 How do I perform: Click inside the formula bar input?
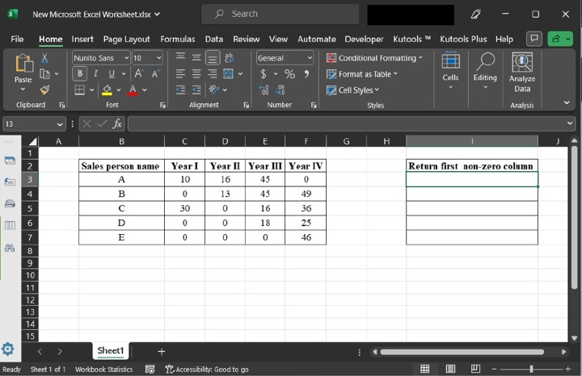348,123
